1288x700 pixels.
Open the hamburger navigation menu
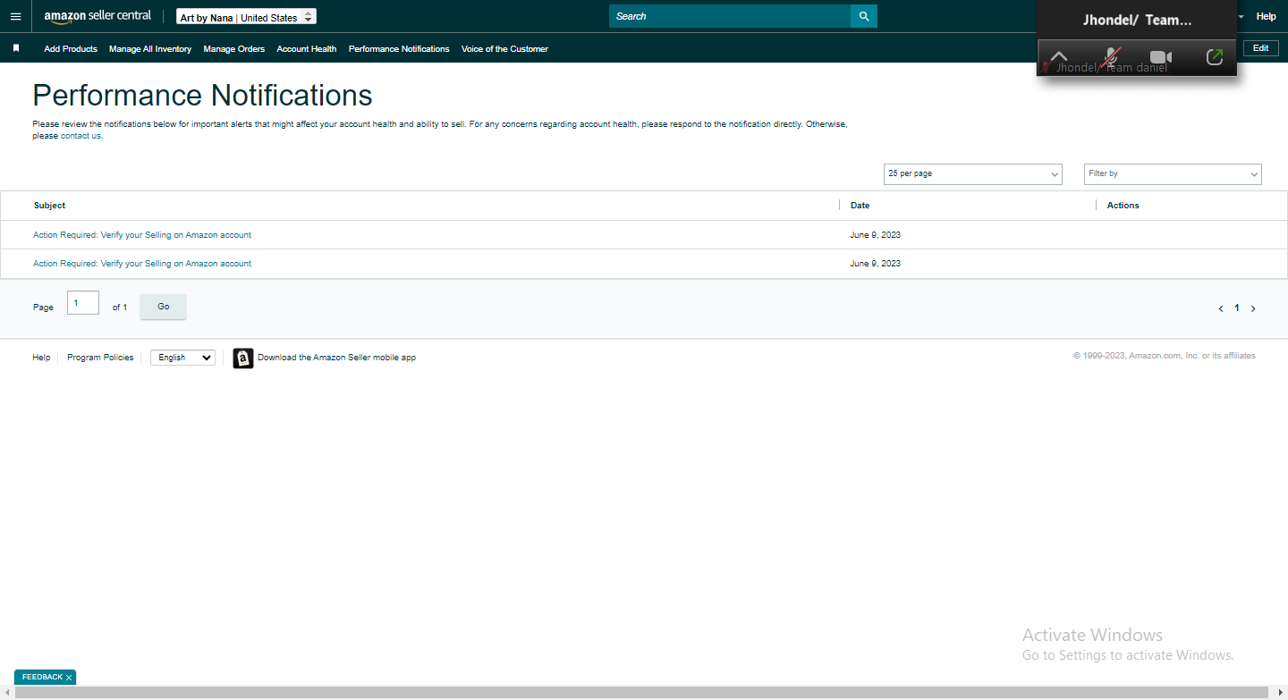point(15,16)
